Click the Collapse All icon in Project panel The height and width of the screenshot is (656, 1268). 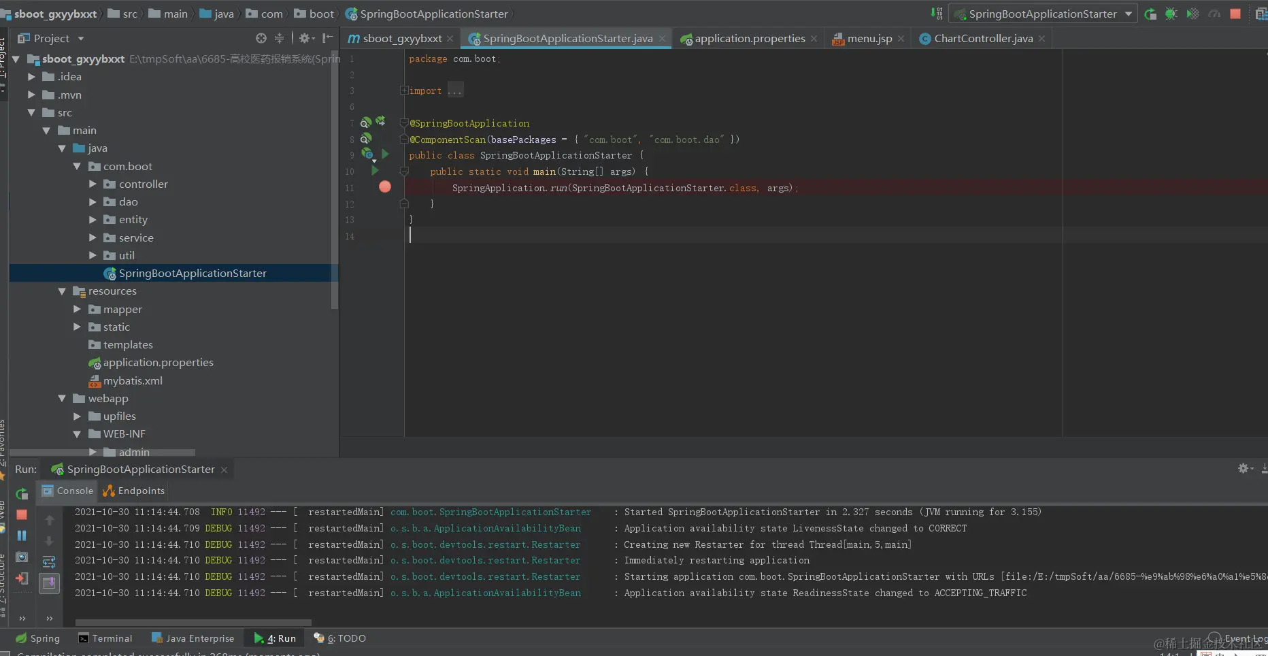(279, 38)
